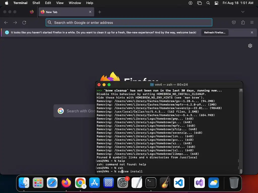
Task: Click the current prompt line 'subrew install'
Action: [120, 171]
